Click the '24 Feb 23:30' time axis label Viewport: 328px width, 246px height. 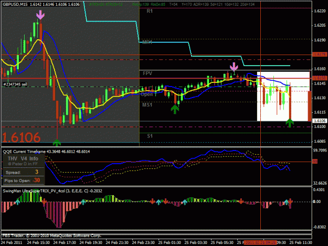143,243
